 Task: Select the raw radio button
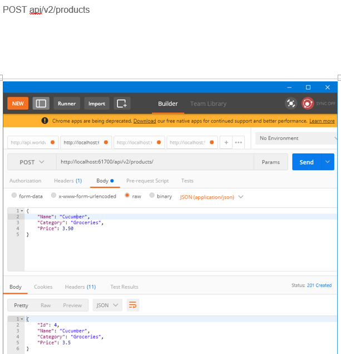coord(127,195)
